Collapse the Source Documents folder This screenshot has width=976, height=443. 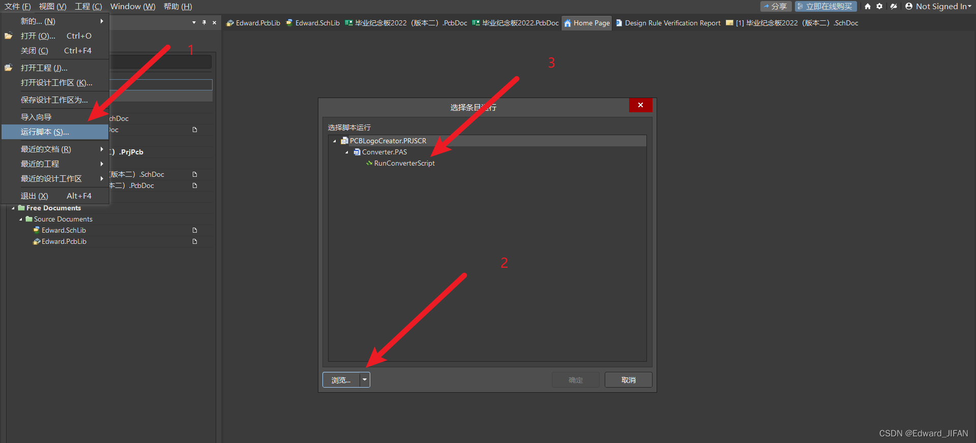(x=21, y=219)
